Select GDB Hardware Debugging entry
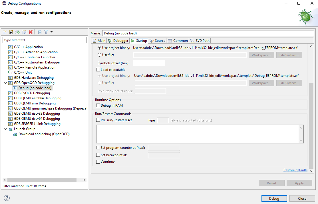 coord(34,78)
